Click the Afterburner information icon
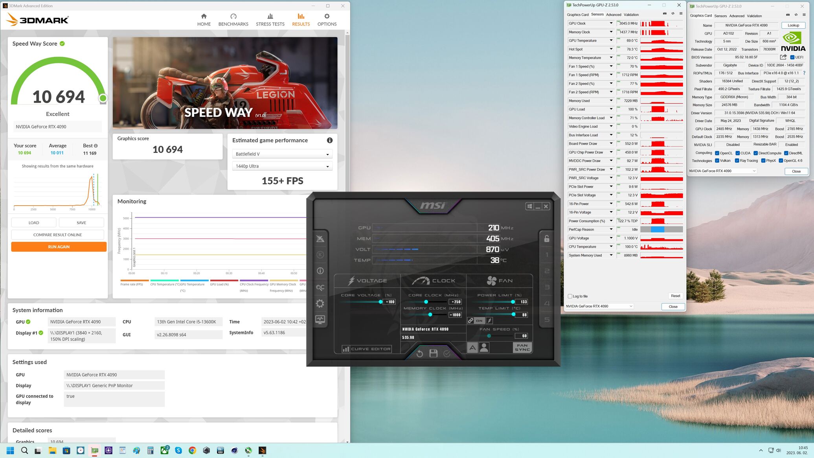Image resolution: width=814 pixels, height=458 pixels. [x=320, y=271]
